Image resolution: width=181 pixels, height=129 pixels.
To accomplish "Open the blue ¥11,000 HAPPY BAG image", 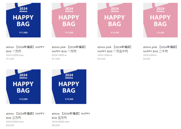I will (23, 20).
